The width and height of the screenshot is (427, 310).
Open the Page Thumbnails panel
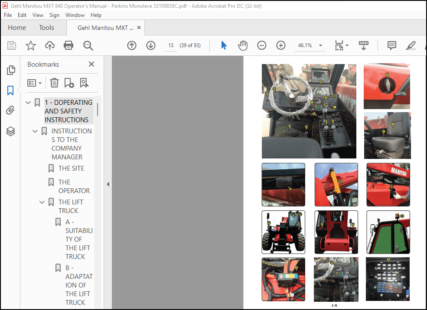[x=11, y=70]
